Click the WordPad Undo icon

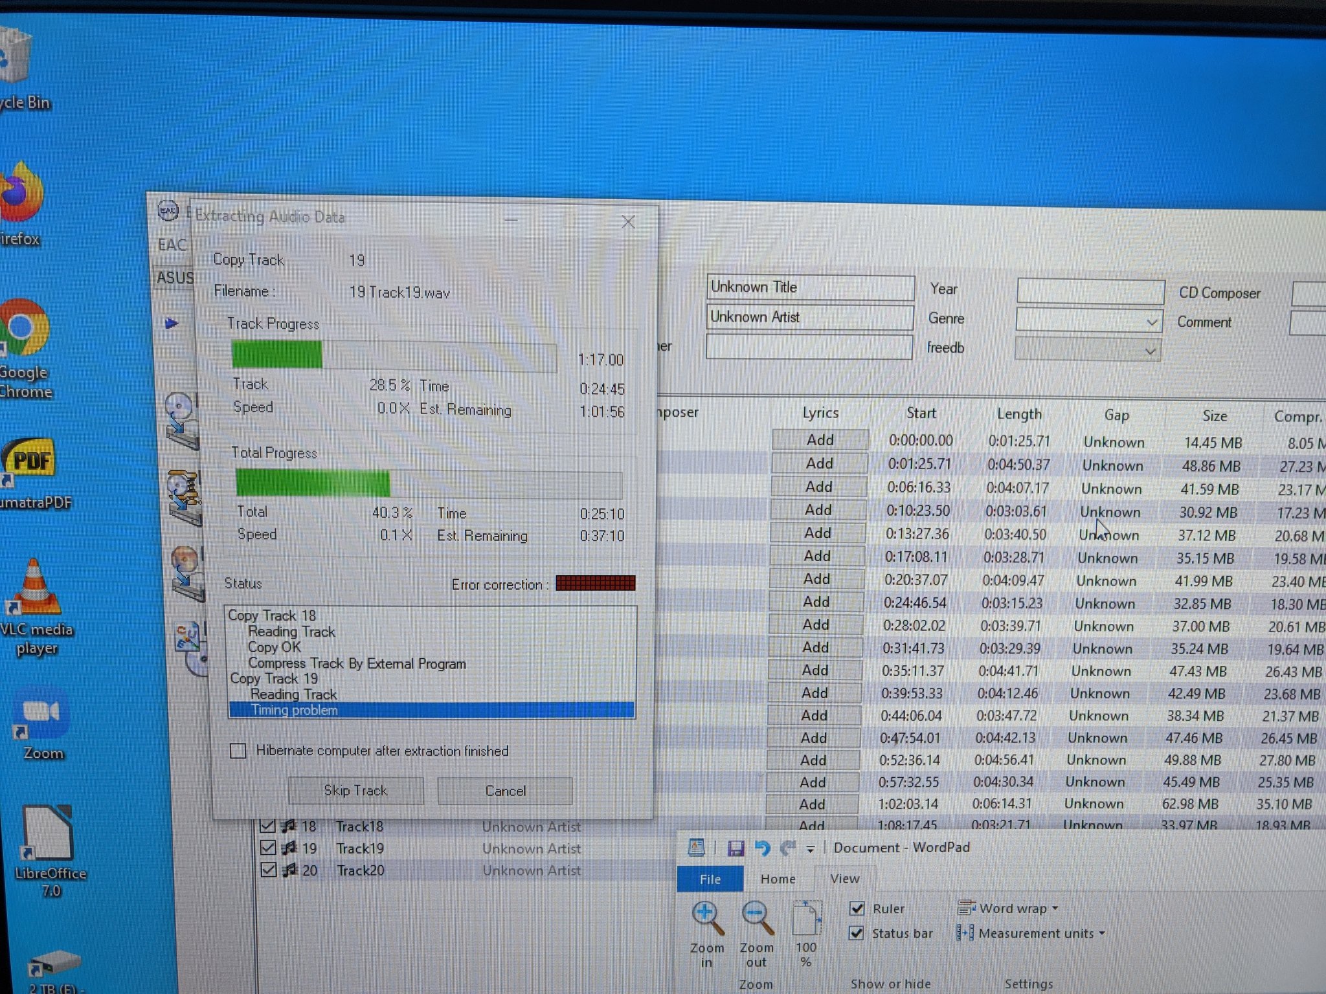click(x=762, y=848)
